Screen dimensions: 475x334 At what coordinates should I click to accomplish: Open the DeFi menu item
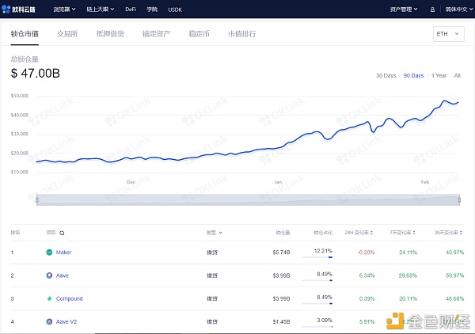tap(131, 9)
